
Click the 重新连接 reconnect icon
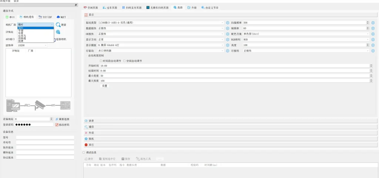57,119
